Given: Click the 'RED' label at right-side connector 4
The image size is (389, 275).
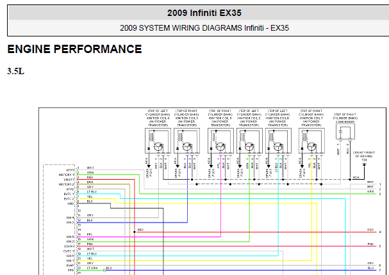Looking at the screenshot, I should pos(370,230).
